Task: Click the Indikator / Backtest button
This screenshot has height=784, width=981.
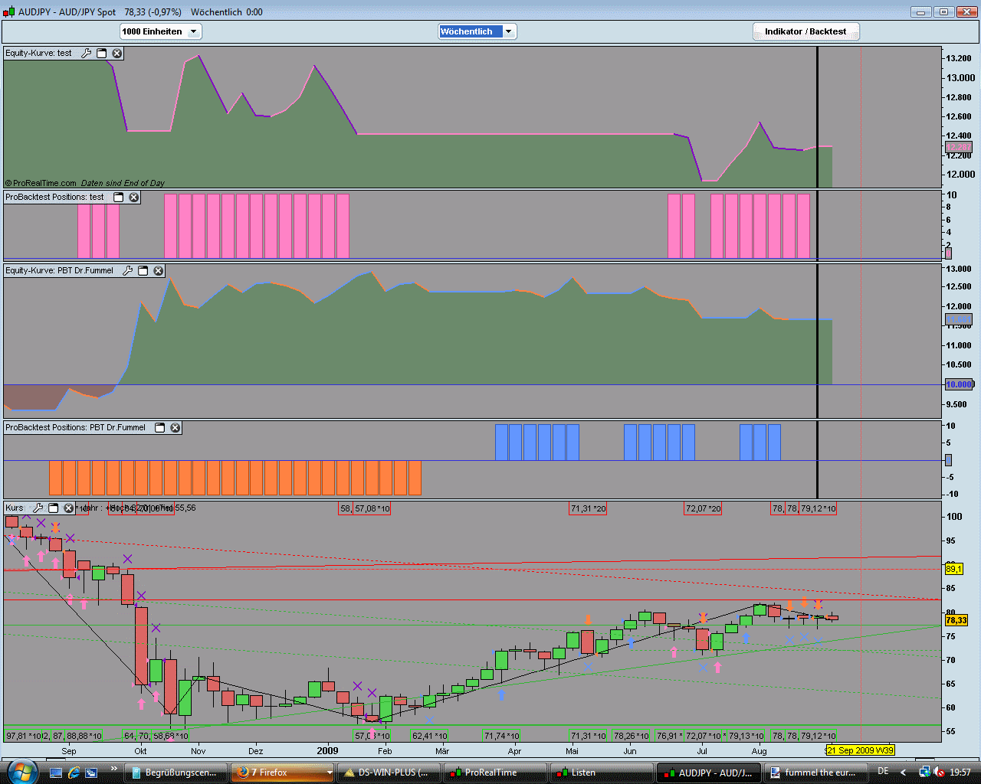Action: click(805, 31)
